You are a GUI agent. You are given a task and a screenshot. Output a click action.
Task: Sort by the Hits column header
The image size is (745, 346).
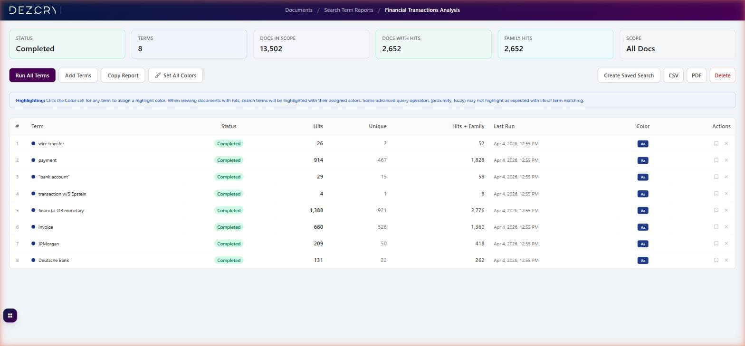click(x=318, y=126)
